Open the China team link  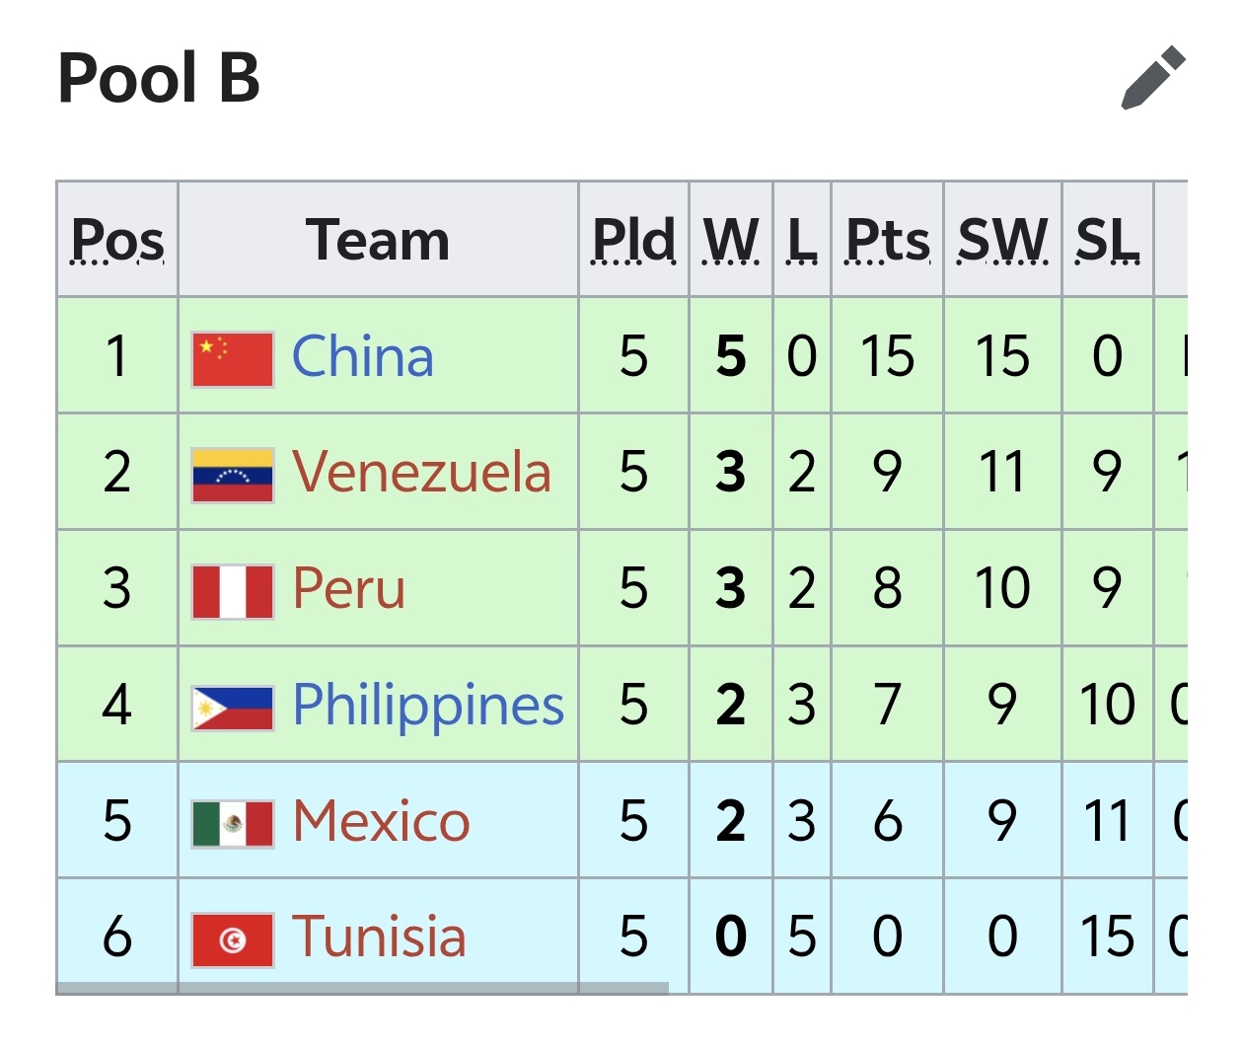(x=362, y=356)
